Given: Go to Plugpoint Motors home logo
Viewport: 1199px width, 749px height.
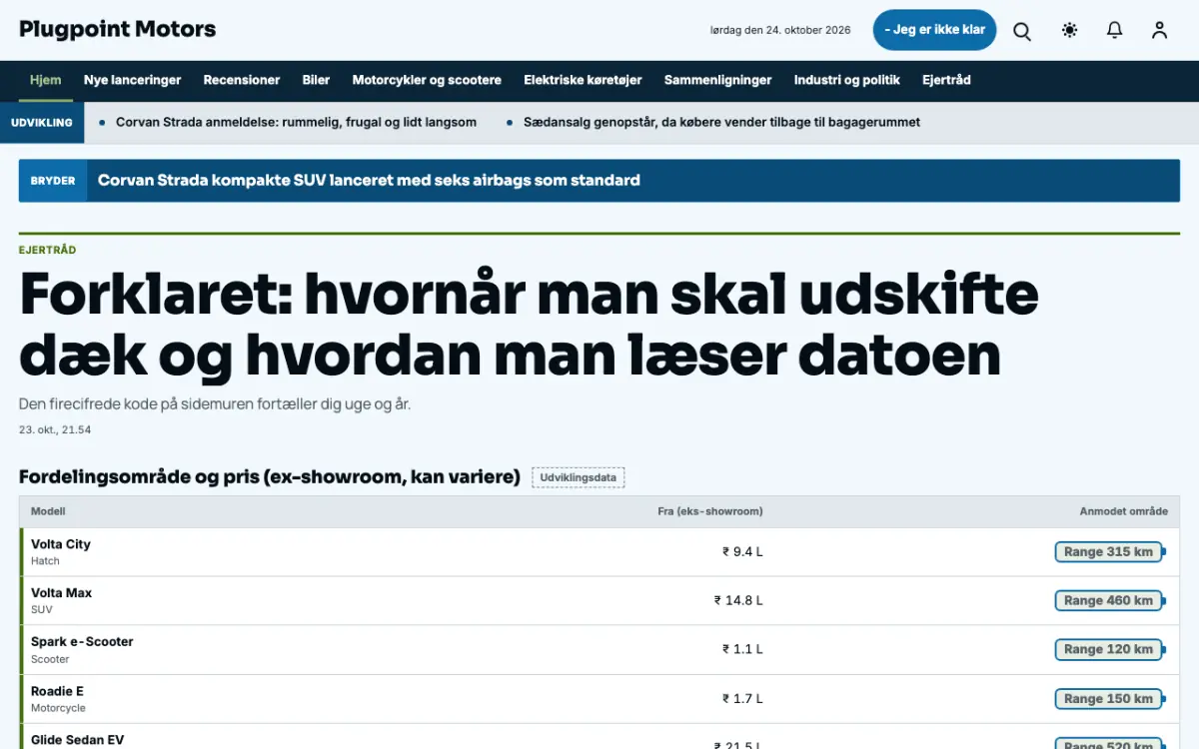Looking at the screenshot, I should (x=118, y=29).
